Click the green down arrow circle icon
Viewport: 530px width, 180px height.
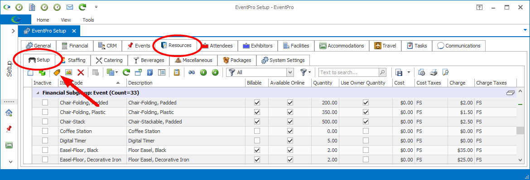[x=215, y=72]
